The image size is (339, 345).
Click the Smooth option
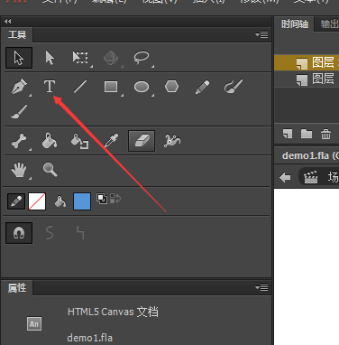pos(50,233)
